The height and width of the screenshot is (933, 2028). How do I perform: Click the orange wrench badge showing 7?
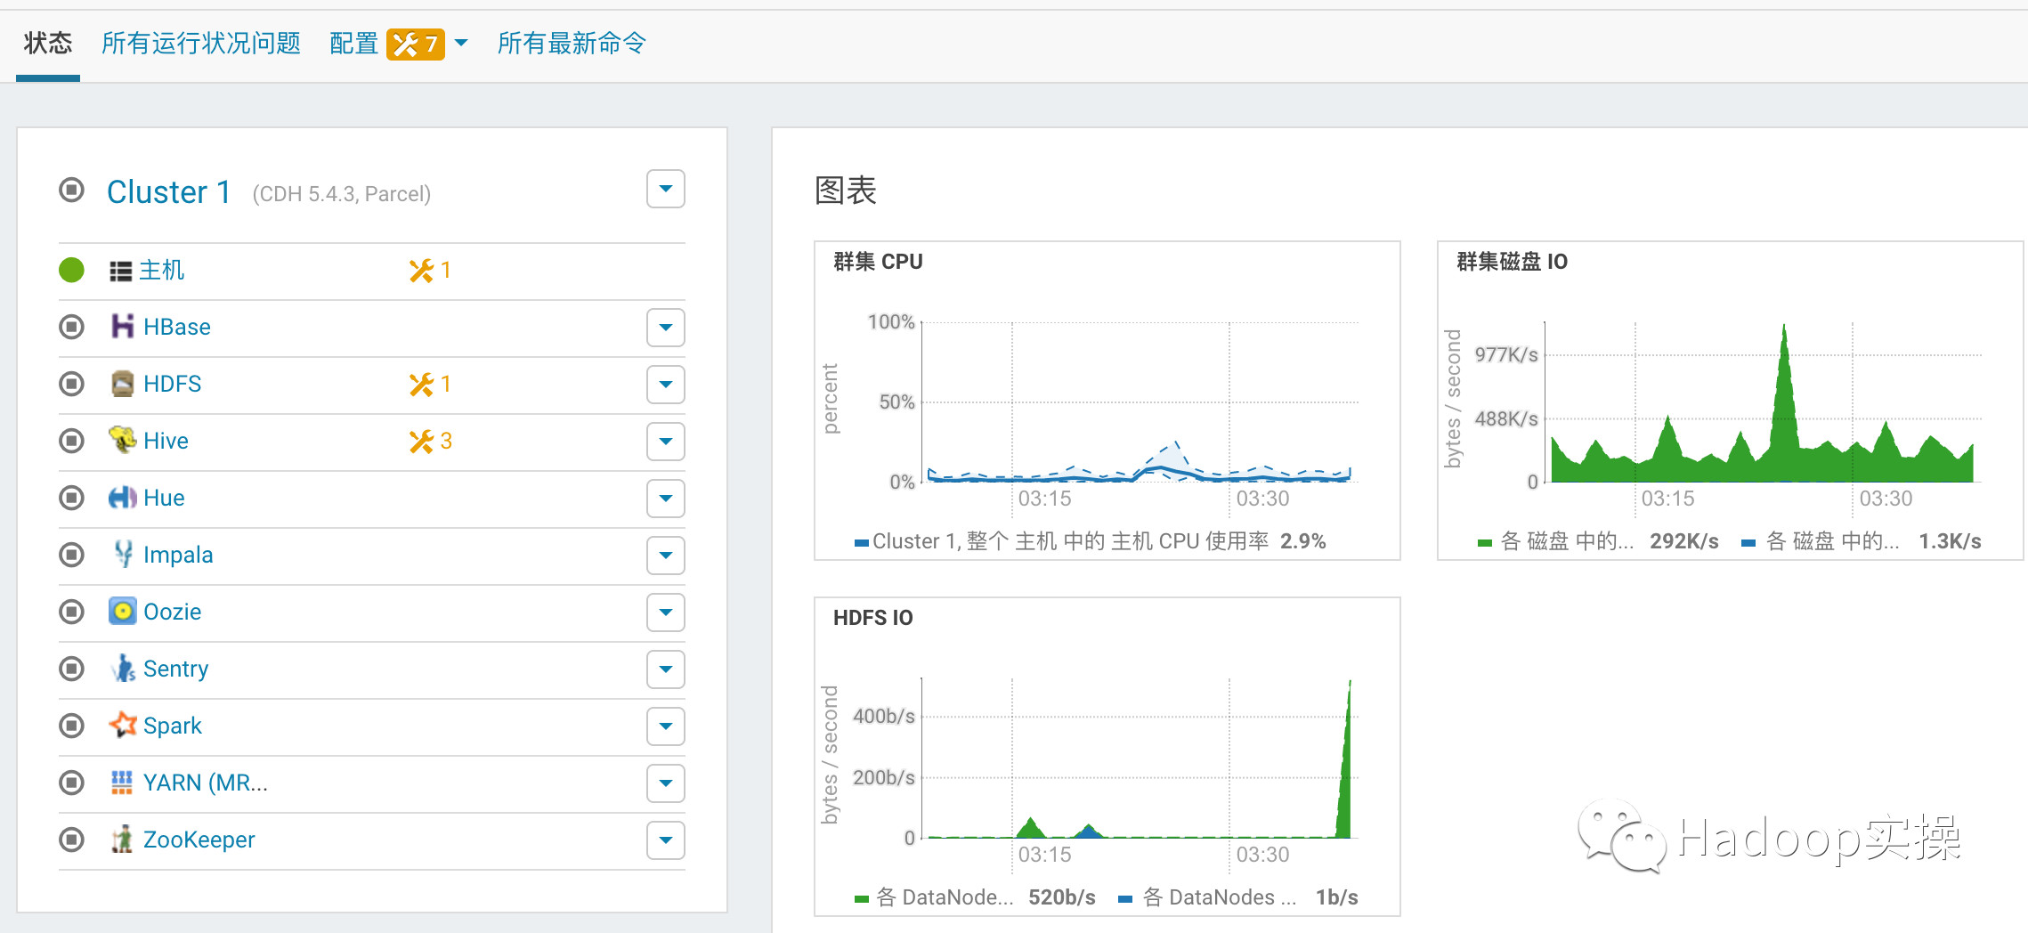[415, 44]
